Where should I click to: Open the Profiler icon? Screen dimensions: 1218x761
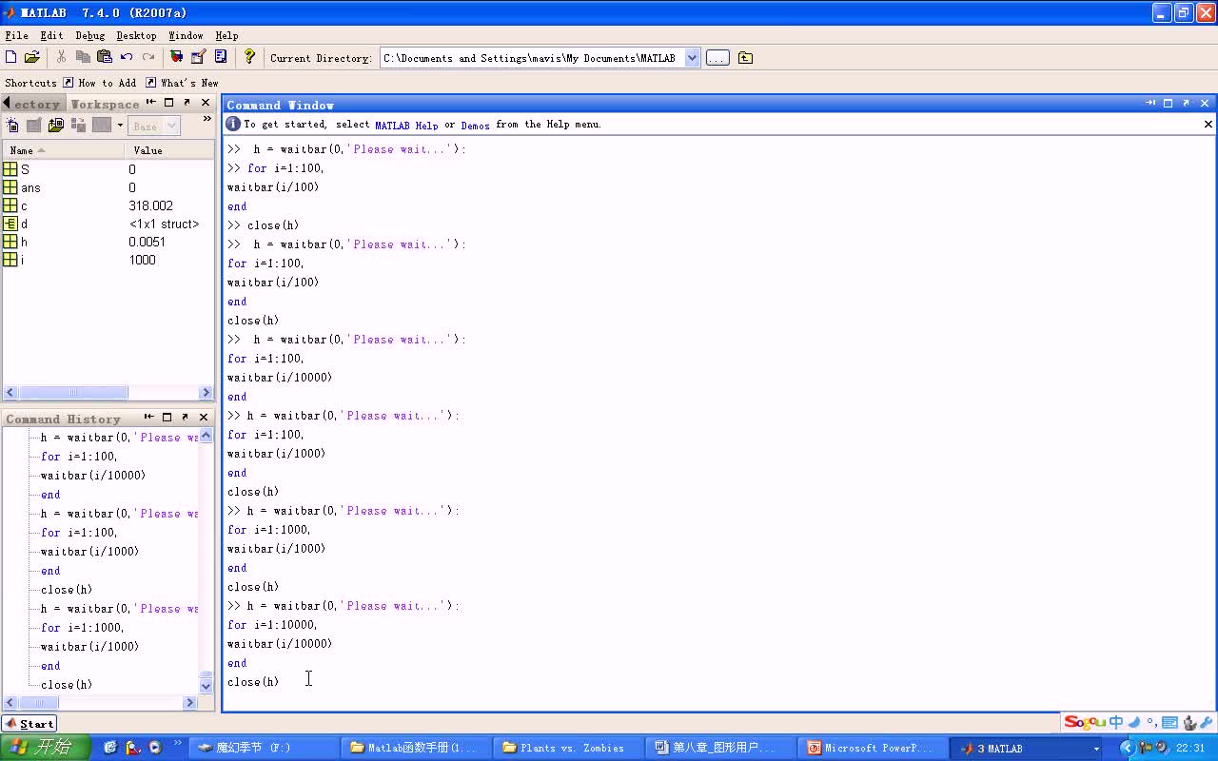click(221, 57)
